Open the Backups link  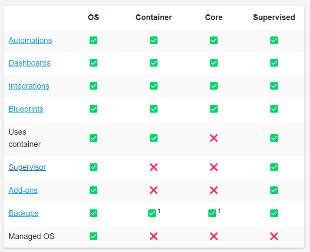click(23, 213)
